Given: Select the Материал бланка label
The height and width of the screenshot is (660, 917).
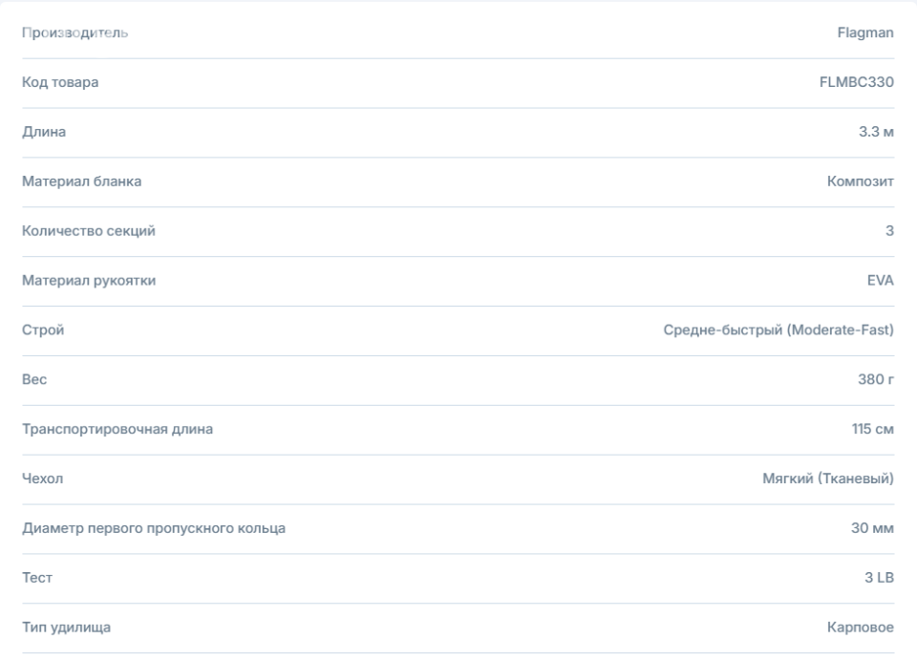Looking at the screenshot, I should pyautogui.click(x=82, y=181).
